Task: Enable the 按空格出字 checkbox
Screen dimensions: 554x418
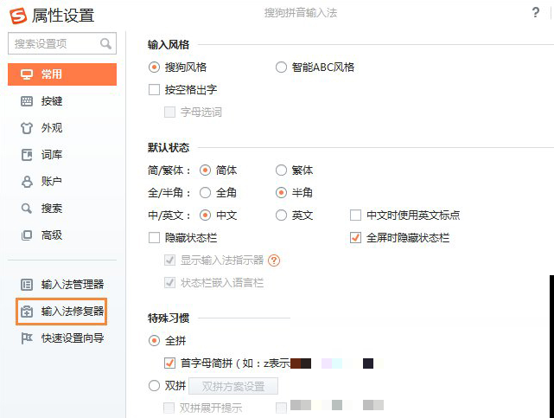Action: click(154, 90)
